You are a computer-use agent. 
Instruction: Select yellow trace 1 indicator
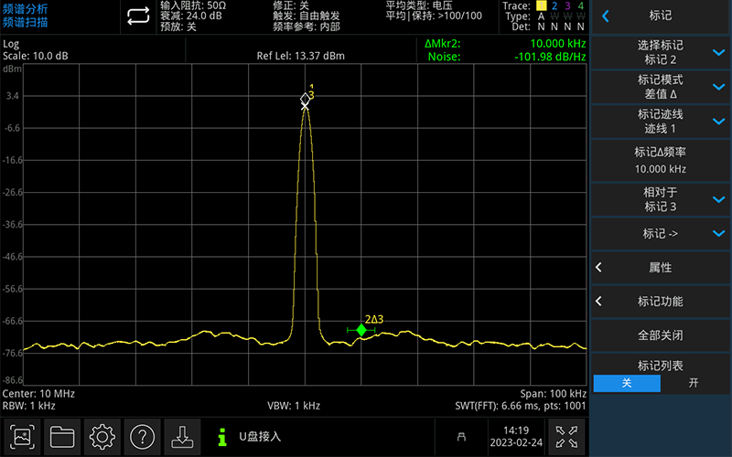540,6
